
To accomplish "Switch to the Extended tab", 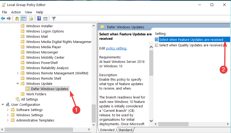I will click(x=107, y=130).
